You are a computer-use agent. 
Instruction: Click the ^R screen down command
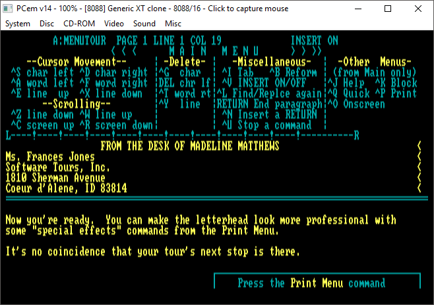click(x=116, y=125)
